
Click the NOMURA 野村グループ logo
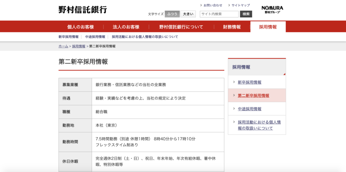[x=272, y=10]
